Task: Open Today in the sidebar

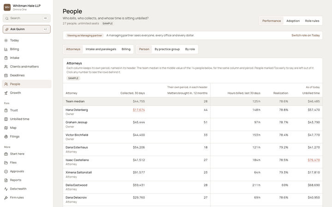Action: point(27,40)
